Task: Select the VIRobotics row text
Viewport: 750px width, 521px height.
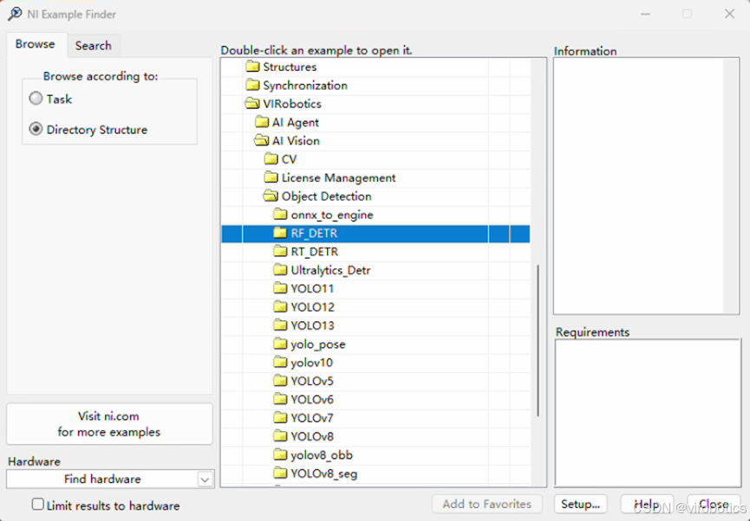Action: (x=292, y=104)
